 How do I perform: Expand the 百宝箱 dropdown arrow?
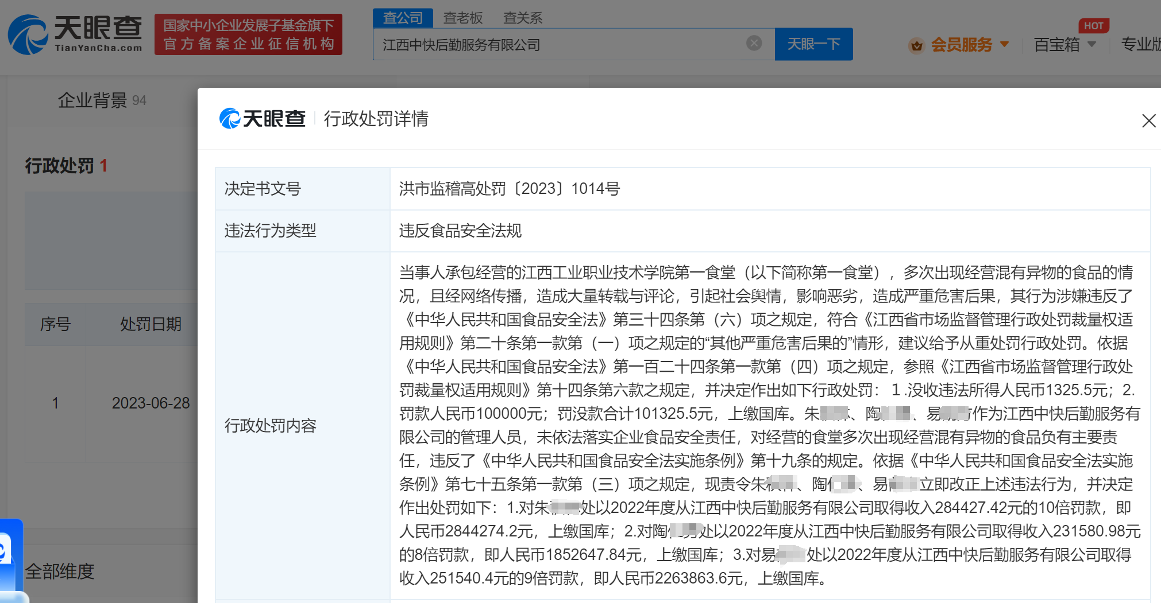pos(1092,44)
